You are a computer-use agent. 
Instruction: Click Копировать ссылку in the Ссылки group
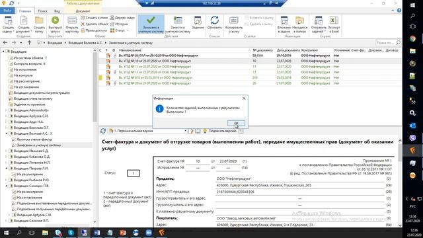[x=233, y=24]
